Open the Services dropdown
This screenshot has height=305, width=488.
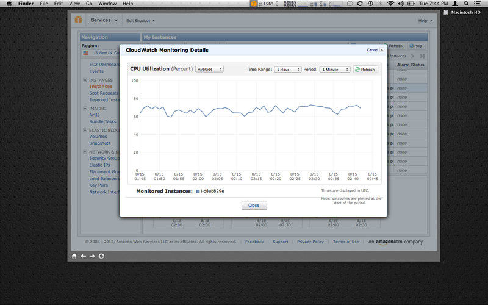pos(104,20)
